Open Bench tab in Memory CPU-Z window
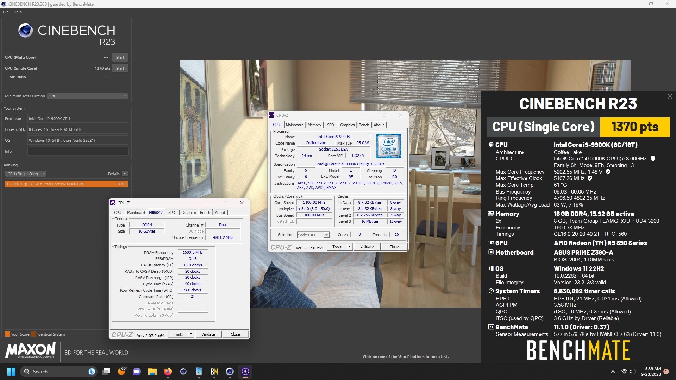The height and width of the screenshot is (380, 676). (x=205, y=213)
